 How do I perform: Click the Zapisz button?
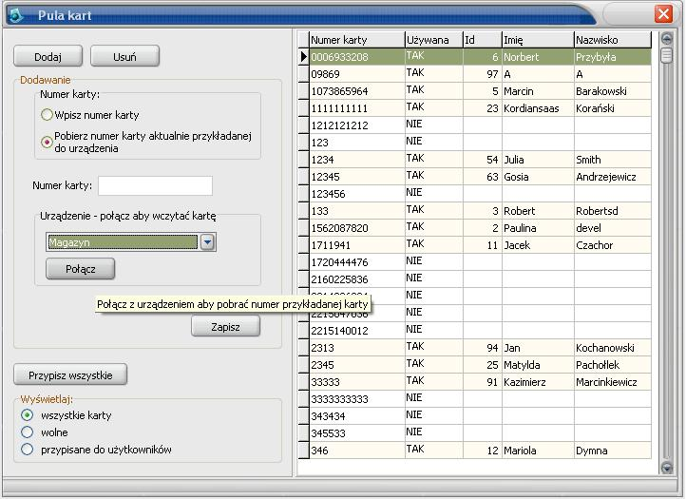tap(226, 327)
